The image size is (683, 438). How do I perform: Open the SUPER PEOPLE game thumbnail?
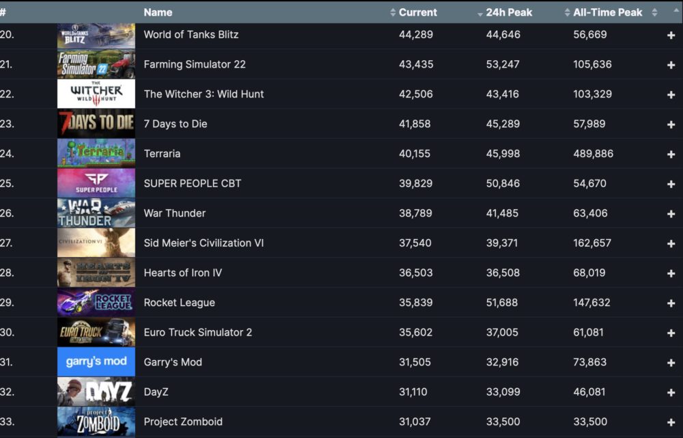tap(96, 183)
